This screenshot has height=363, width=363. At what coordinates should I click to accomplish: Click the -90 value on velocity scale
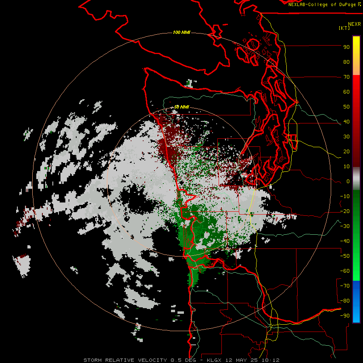pos(345,316)
